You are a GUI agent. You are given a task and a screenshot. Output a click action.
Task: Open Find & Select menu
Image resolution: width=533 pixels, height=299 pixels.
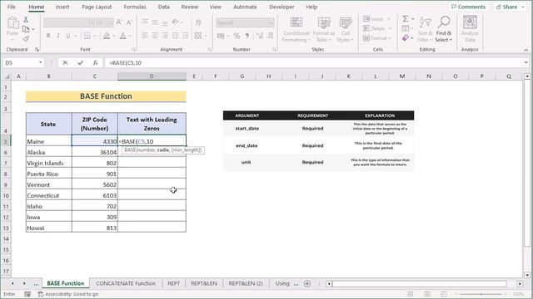tap(444, 30)
